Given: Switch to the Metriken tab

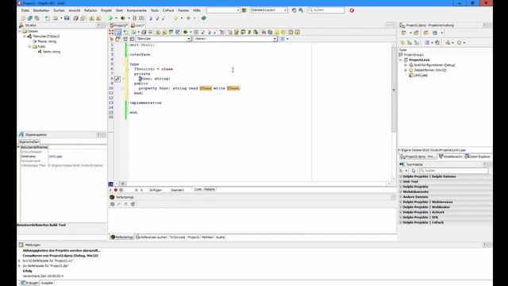Looking at the screenshot, I should click(x=207, y=238).
